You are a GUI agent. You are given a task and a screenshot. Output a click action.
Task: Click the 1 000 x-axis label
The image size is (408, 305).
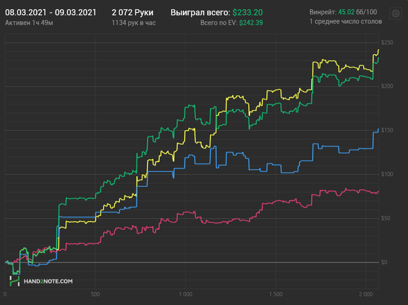click(185, 295)
